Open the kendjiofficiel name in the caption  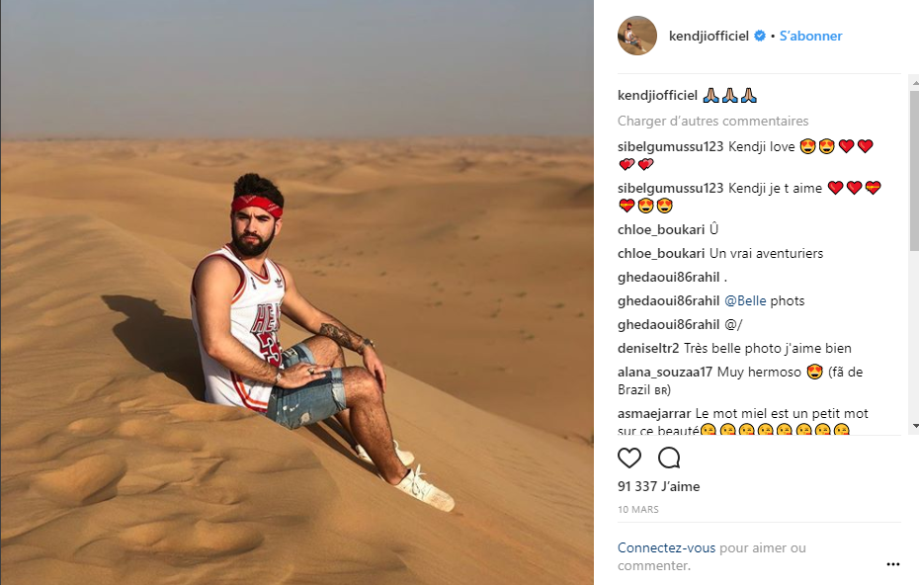tap(657, 96)
